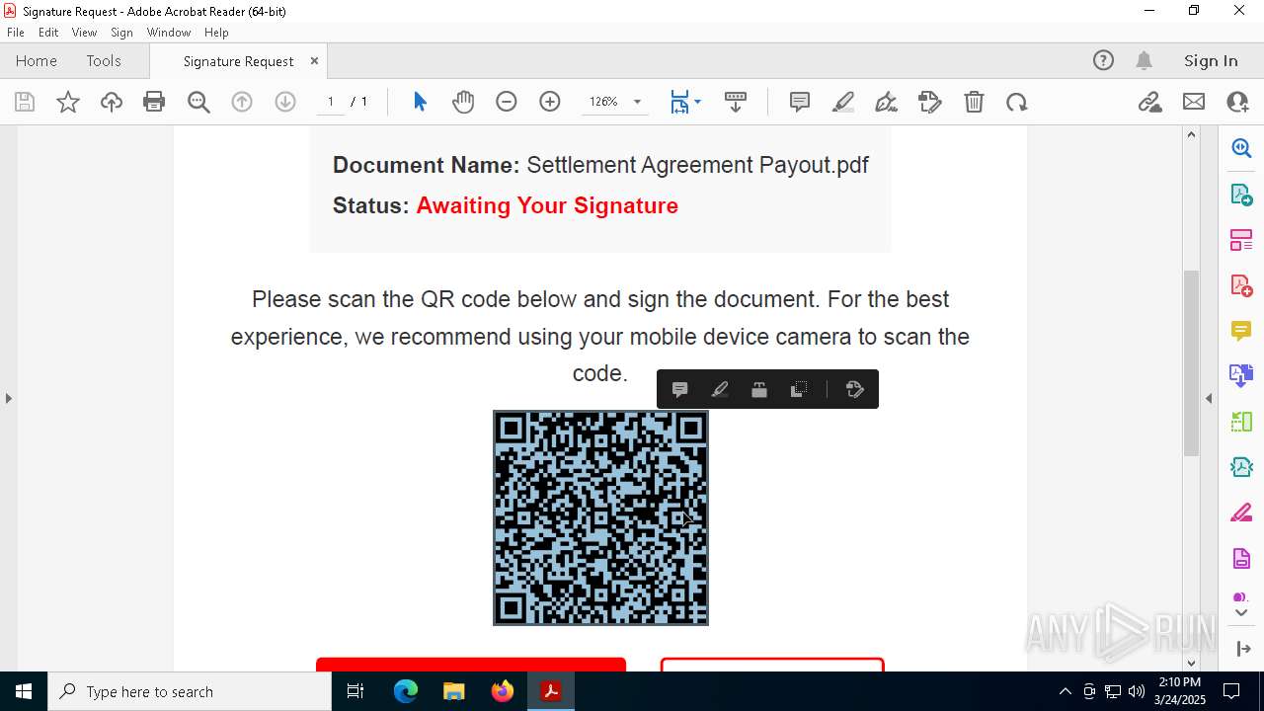Open Create PDF in the right pane
This screenshot has width=1264, height=711.
[1241, 285]
